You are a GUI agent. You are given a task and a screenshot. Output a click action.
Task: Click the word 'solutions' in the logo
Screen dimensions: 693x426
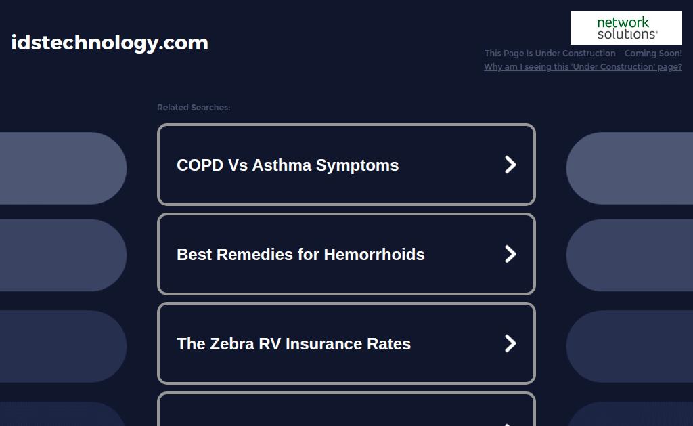point(627,34)
